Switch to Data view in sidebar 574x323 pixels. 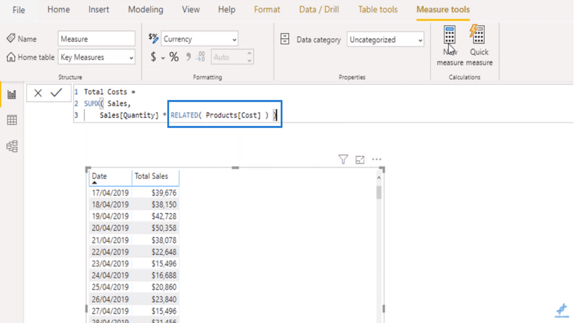click(x=12, y=120)
